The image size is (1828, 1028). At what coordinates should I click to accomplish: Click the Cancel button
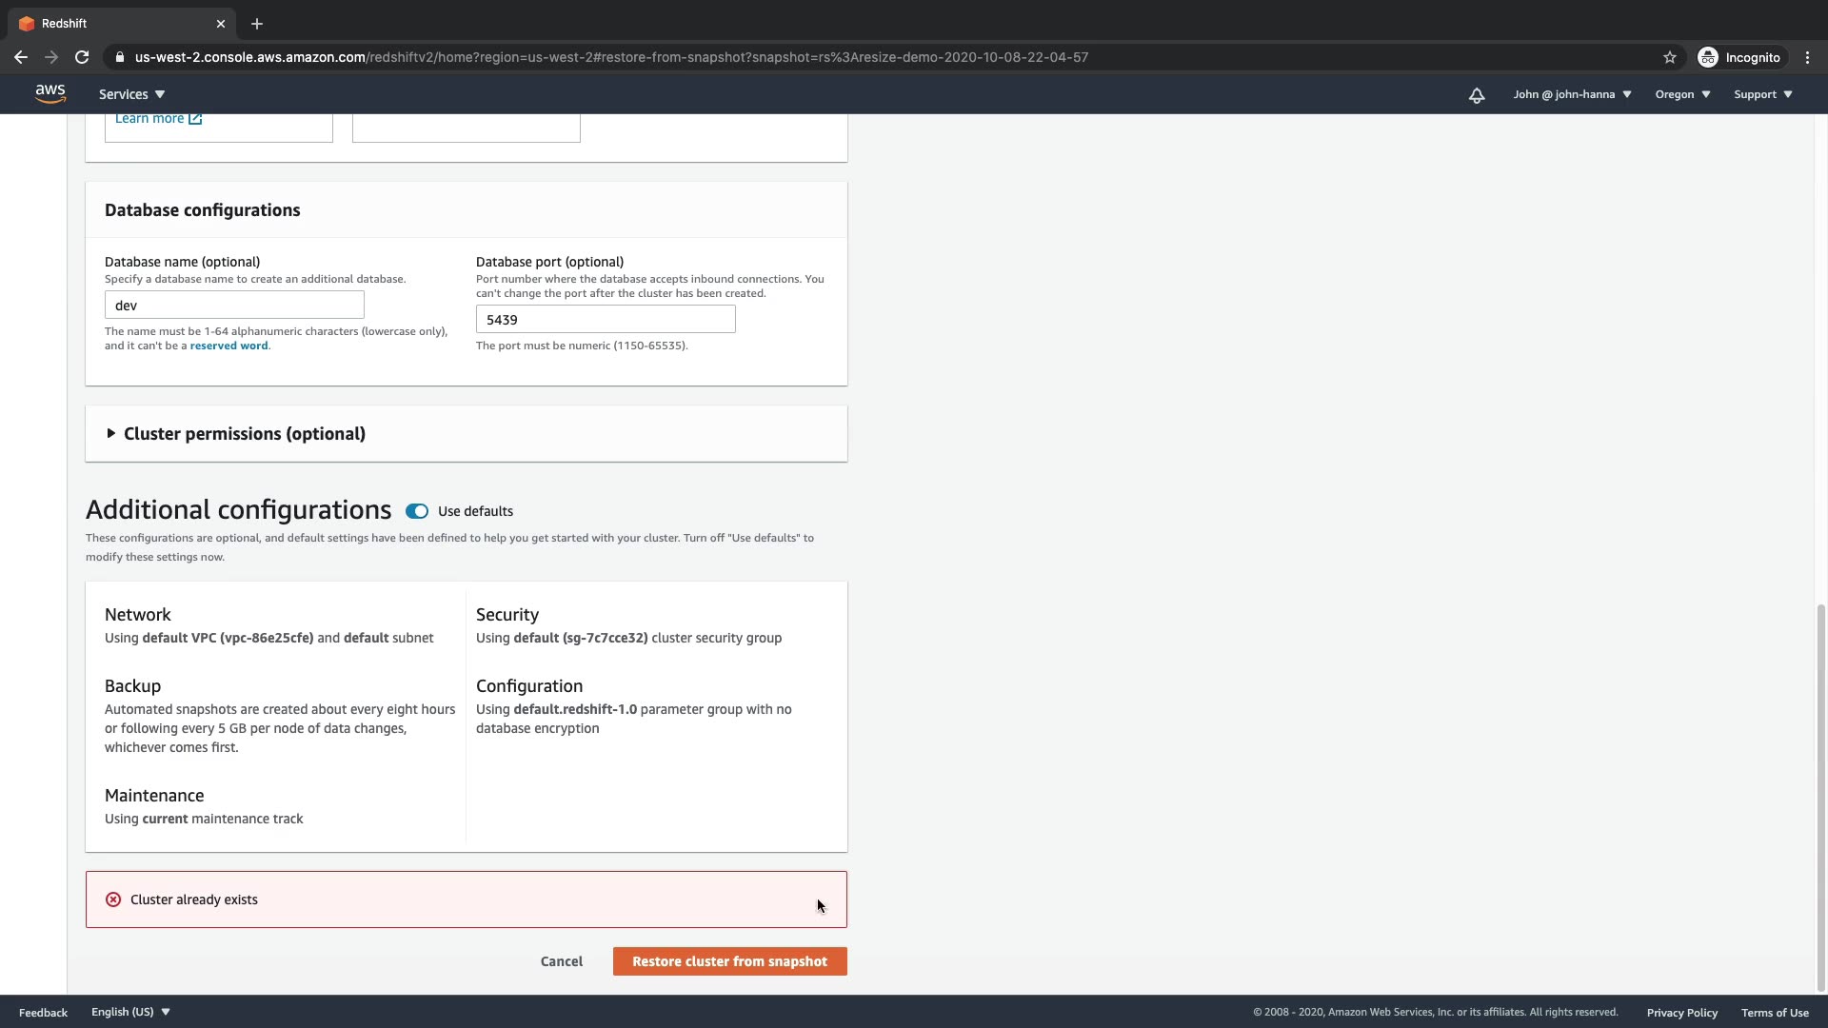[x=562, y=961]
